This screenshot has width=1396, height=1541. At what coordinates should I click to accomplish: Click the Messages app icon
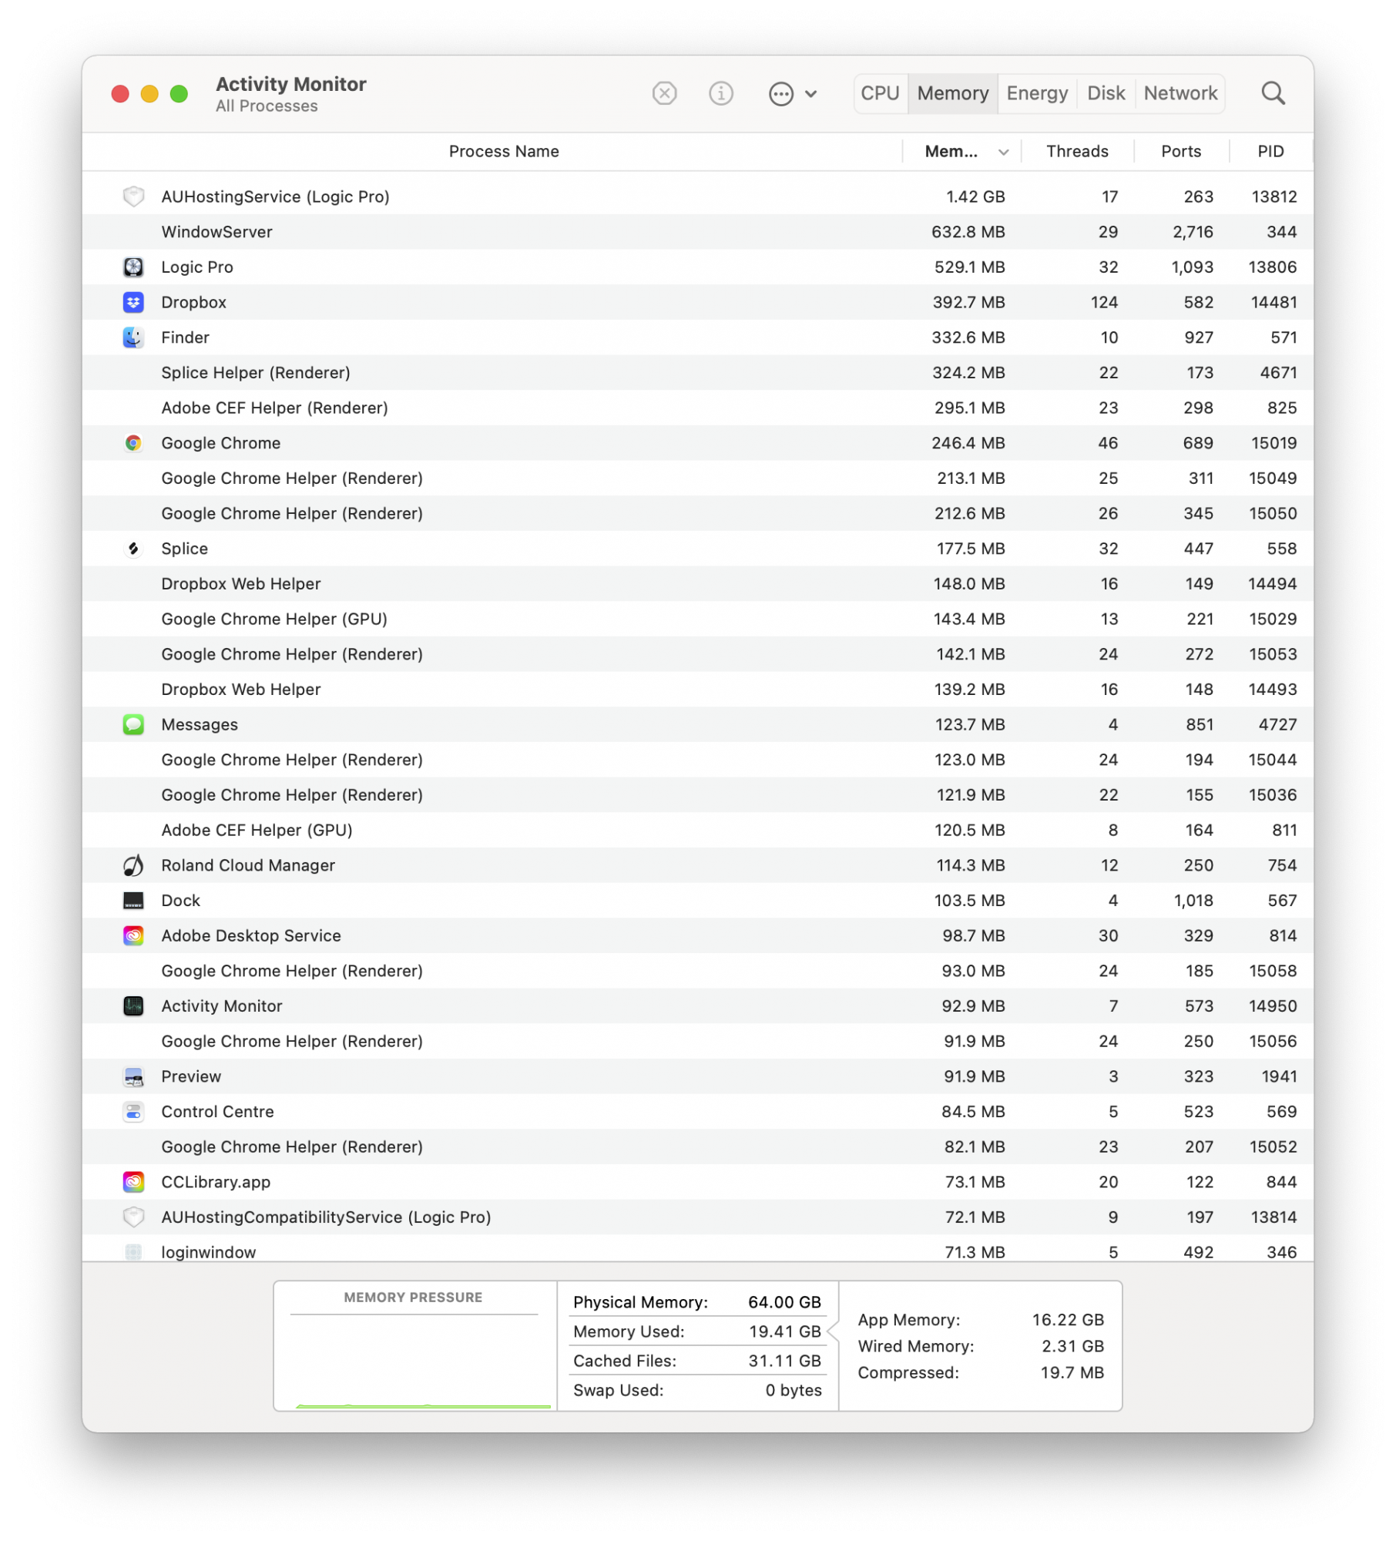tap(133, 724)
